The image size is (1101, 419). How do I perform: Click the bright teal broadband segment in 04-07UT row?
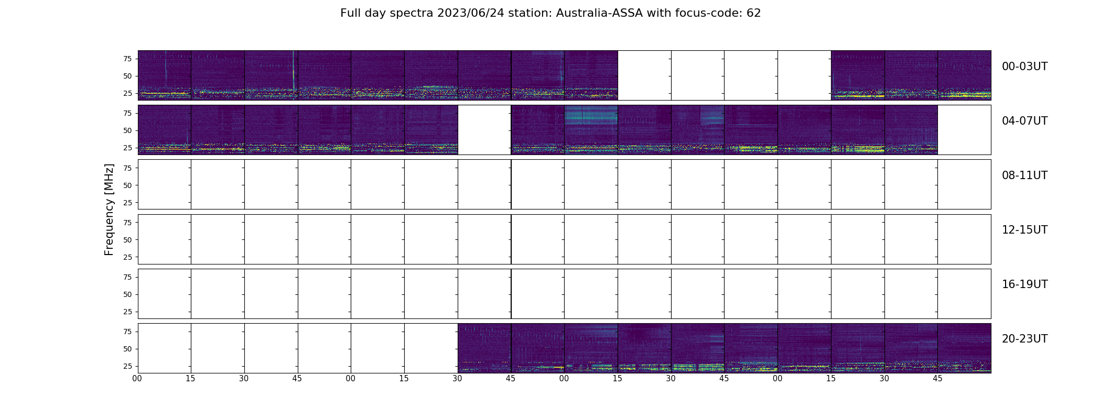591,129
